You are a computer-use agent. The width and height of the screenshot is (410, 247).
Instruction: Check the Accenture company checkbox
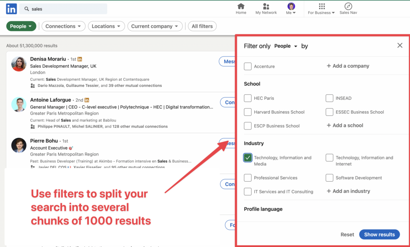(x=247, y=66)
